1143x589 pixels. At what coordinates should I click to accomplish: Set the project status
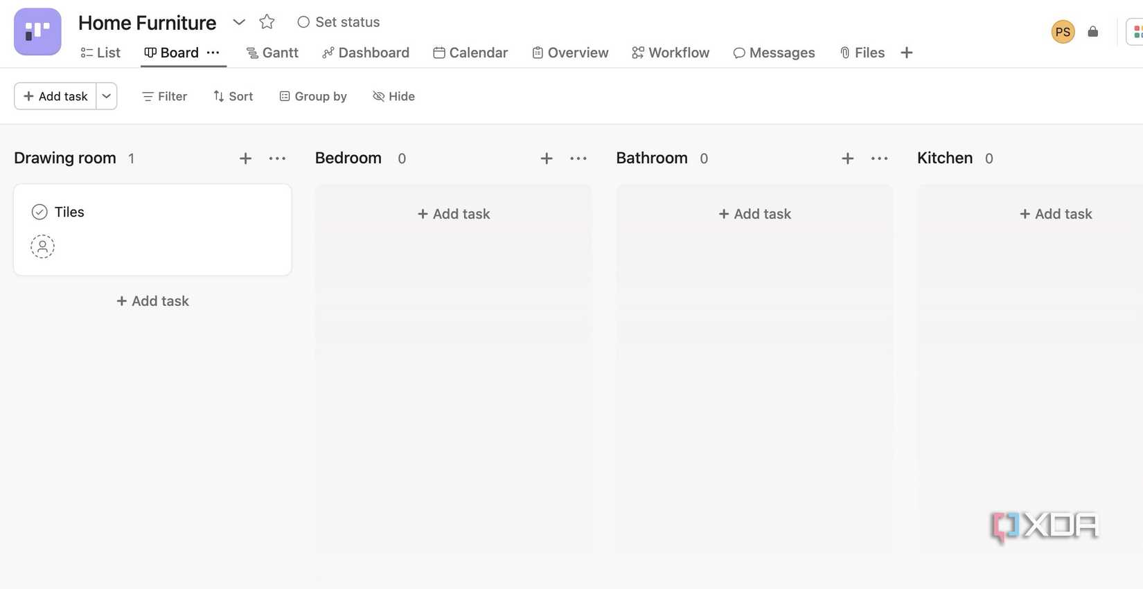point(338,22)
